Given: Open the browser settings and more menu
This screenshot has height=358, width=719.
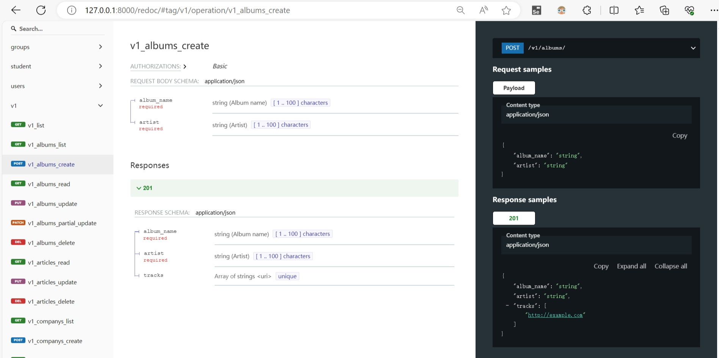Looking at the screenshot, I should point(714,10).
